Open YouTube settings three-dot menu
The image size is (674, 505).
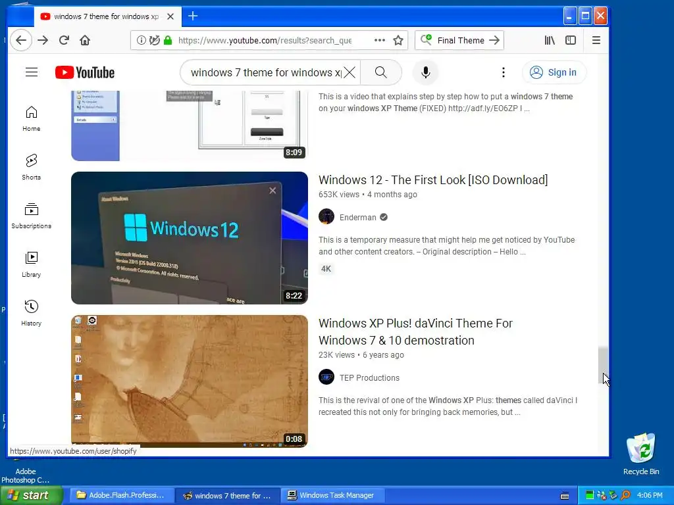click(504, 72)
